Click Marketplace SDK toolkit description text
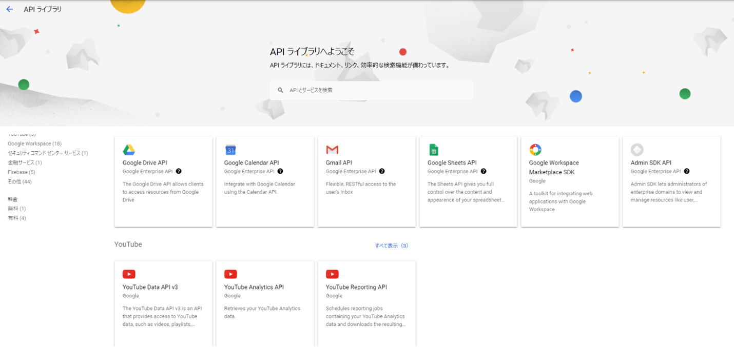734x347 pixels. tap(561, 201)
